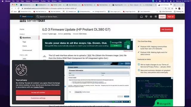
Task: Click the Sign up button
Action: pos(170,17)
